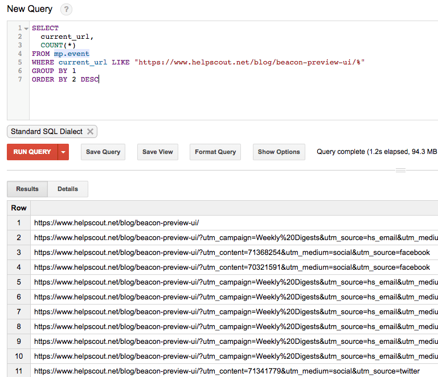Viewport: 438px width, 377px height.
Task: Click the Save View button
Action: tap(158, 152)
